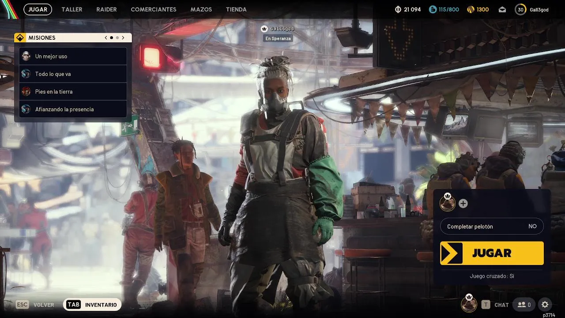
Task: Click the En Speranza status label
Action: (278, 38)
